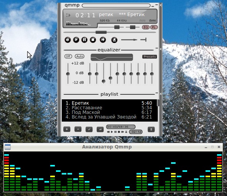Open the playlist sort (bars) menu button
The width and height of the screenshot is (227, 196).
coord(100,129)
